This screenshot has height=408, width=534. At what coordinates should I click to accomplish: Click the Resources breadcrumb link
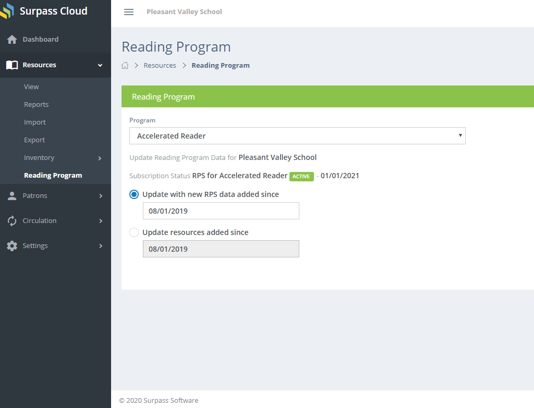coord(160,65)
